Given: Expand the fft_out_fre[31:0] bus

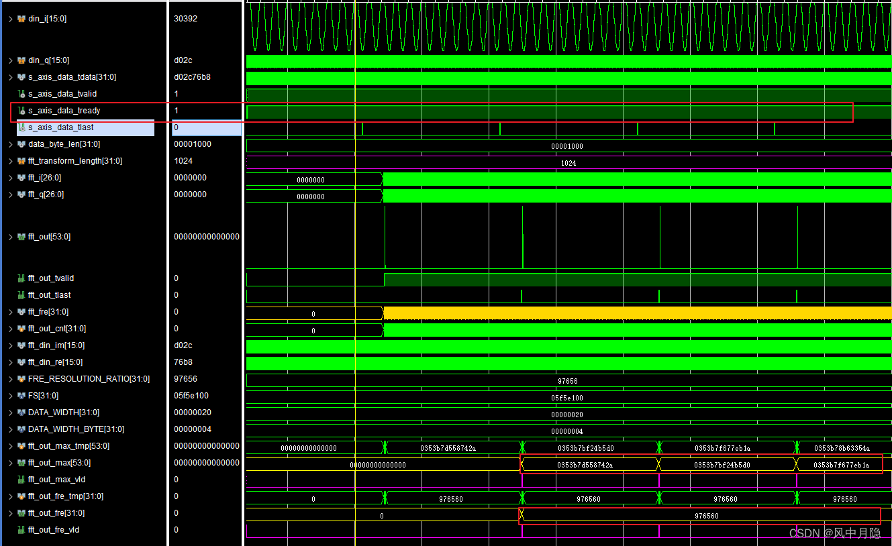Looking at the screenshot, I should pyautogui.click(x=10, y=513).
